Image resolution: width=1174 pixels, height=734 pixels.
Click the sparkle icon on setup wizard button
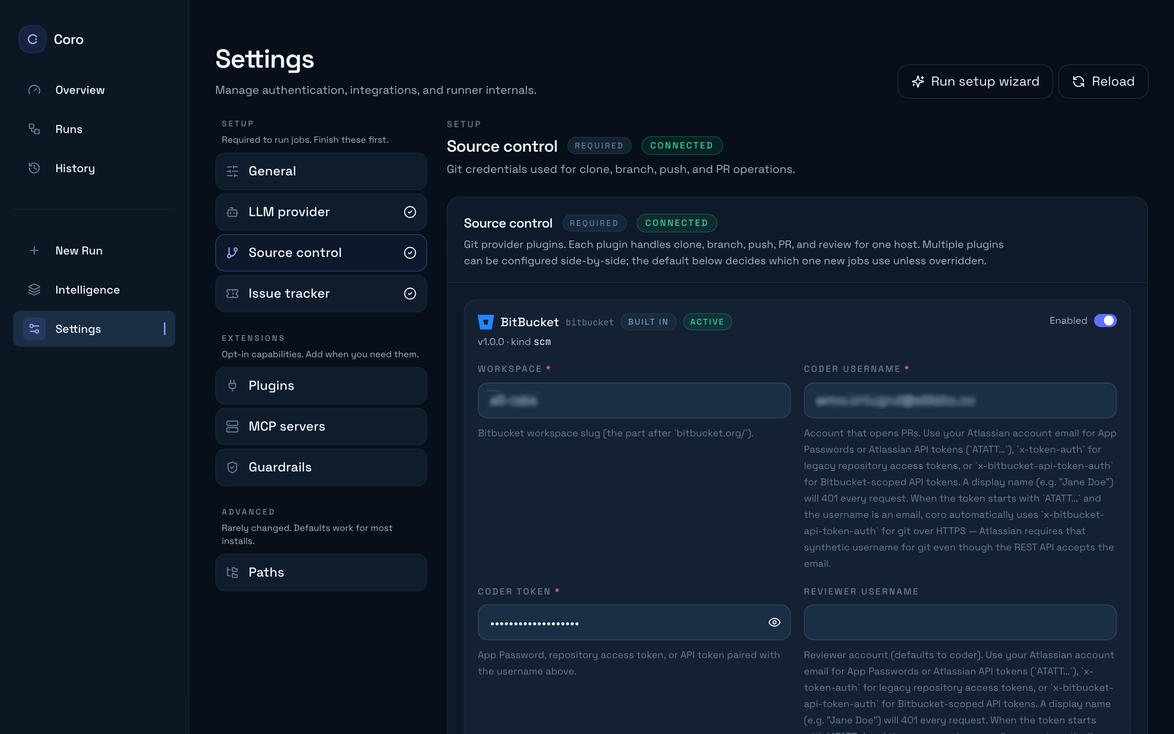[x=918, y=82]
